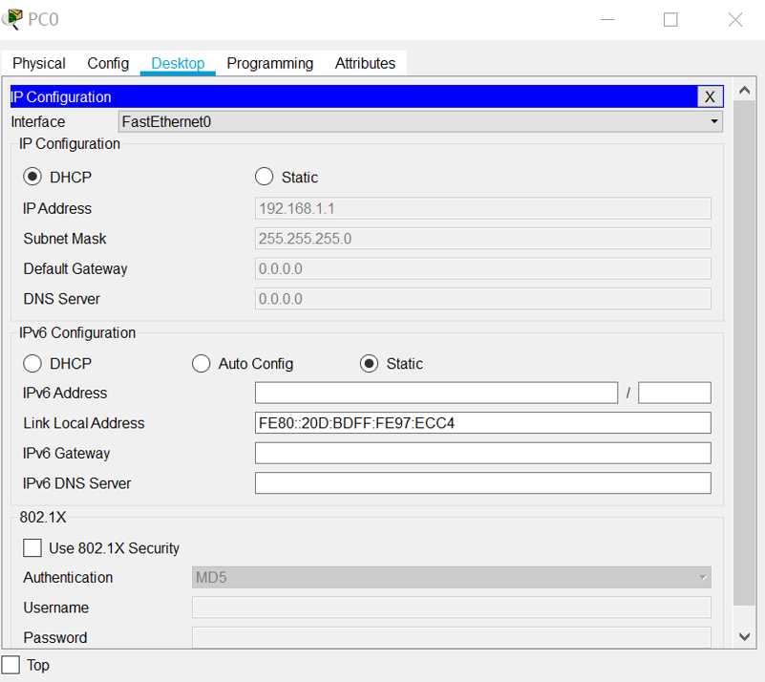Maximize the PC0 window

tap(670, 19)
